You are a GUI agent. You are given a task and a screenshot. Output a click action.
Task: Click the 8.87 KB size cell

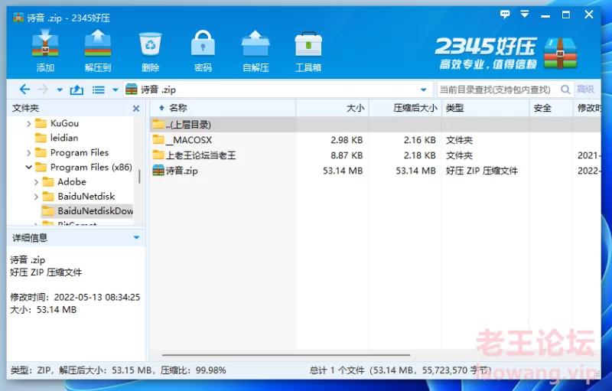(x=347, y=155)
